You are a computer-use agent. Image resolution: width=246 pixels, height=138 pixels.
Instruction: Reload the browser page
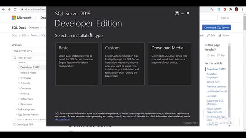click(15, 9)
